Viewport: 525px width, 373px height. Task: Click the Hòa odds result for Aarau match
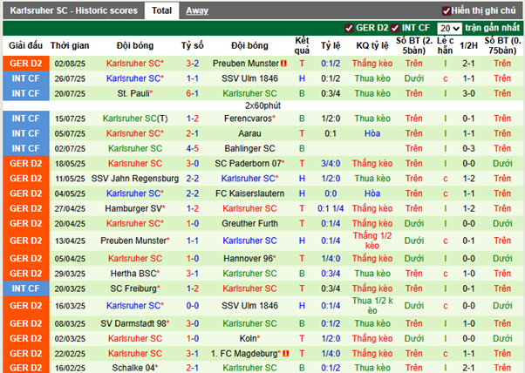[372, 133]
